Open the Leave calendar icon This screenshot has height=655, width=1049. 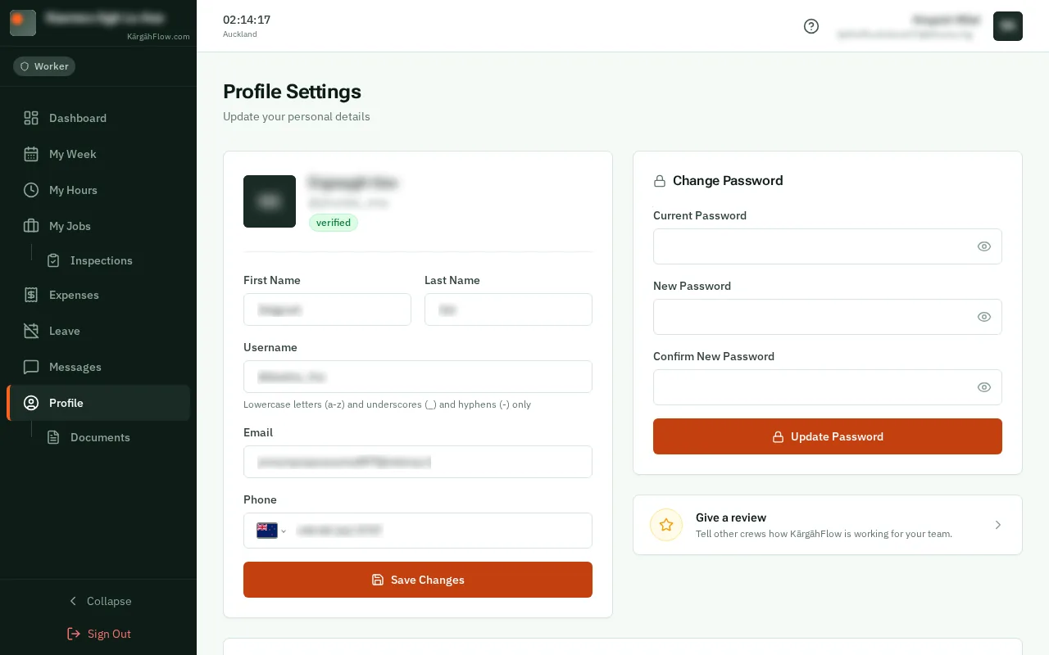31,331
